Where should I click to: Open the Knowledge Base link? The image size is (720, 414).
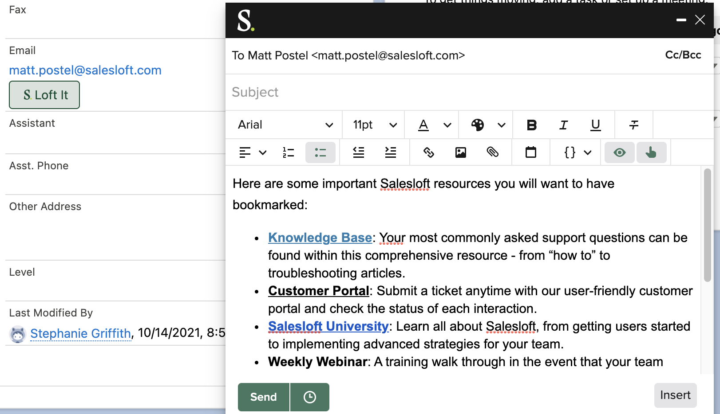tap(320, 238)
